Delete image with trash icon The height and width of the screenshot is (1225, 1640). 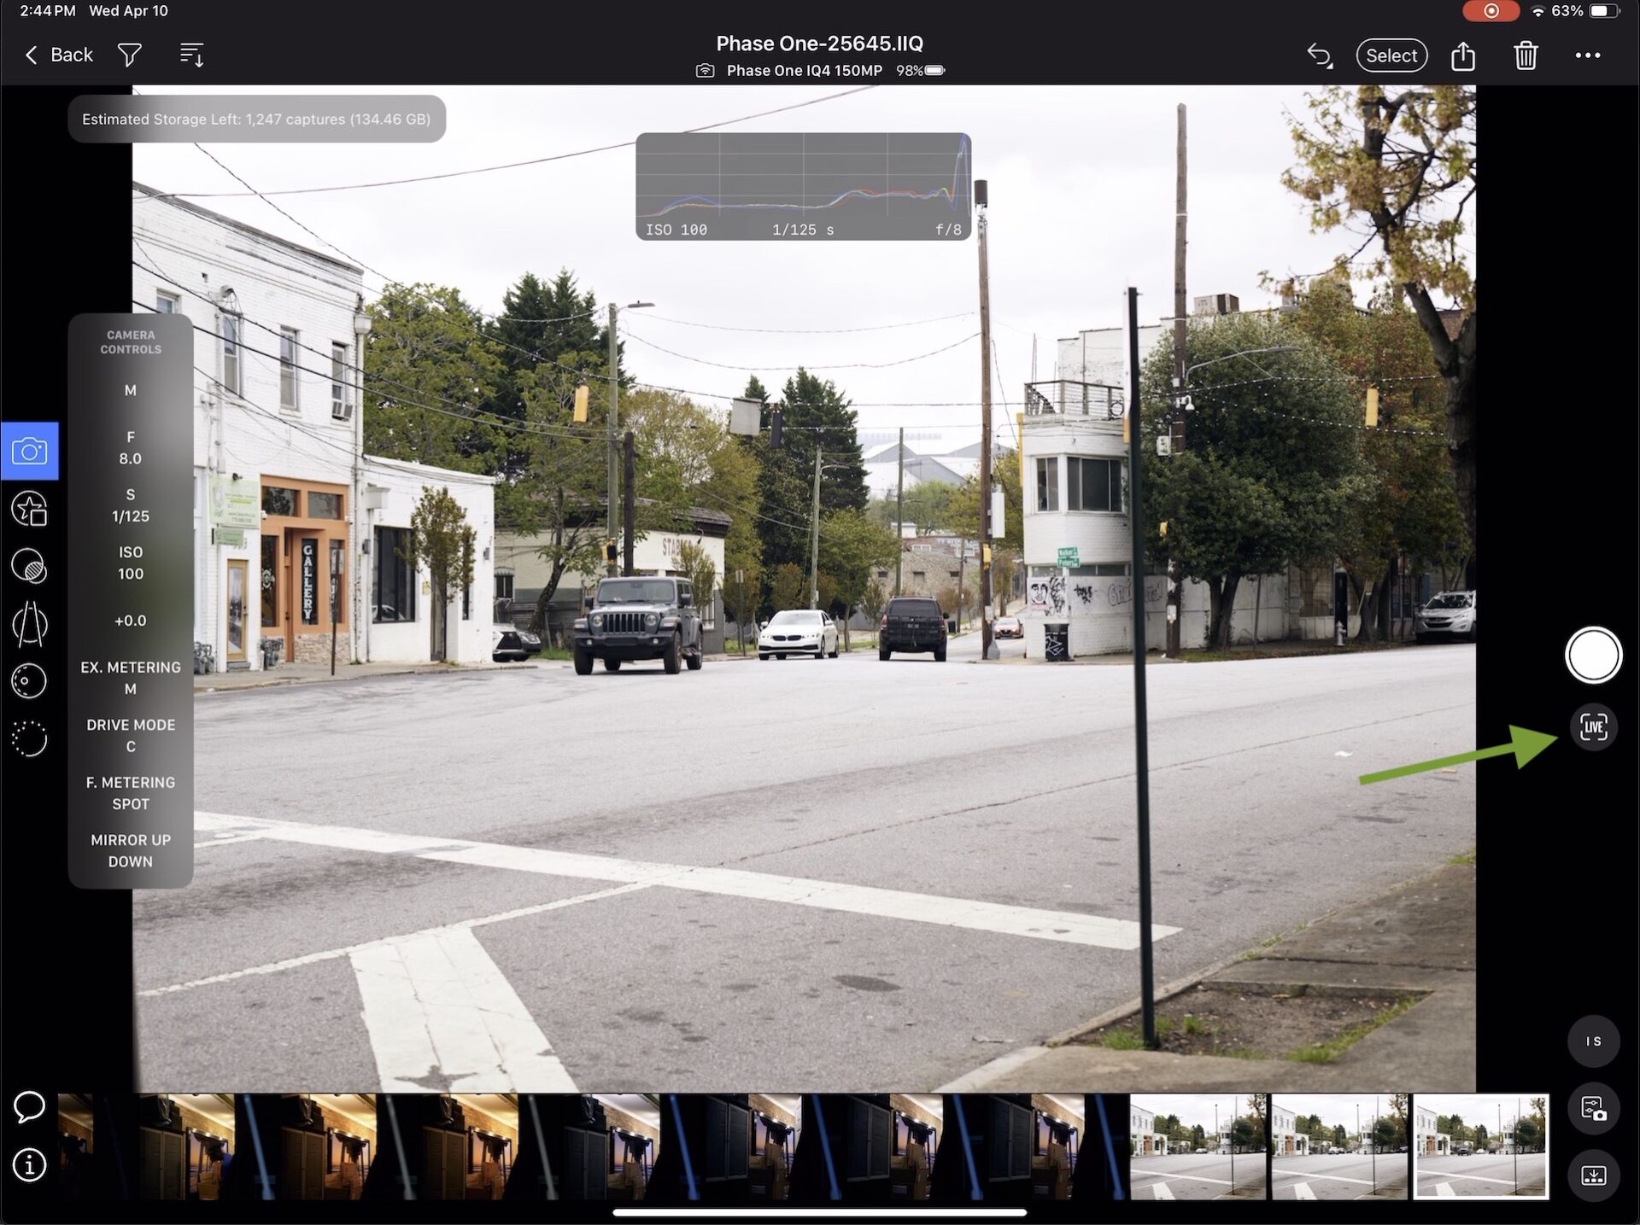pyautogui.click(x=1525, y=56)
